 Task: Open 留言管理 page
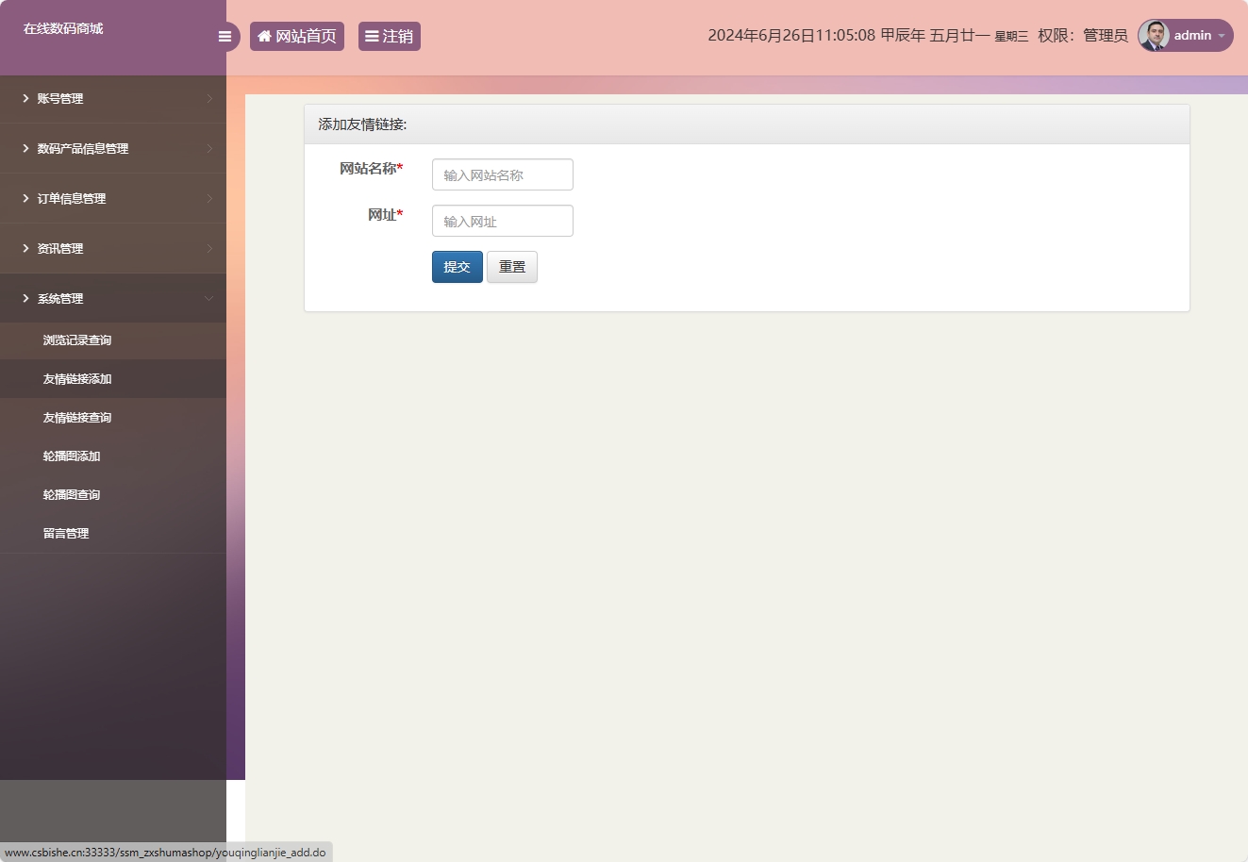113,534
